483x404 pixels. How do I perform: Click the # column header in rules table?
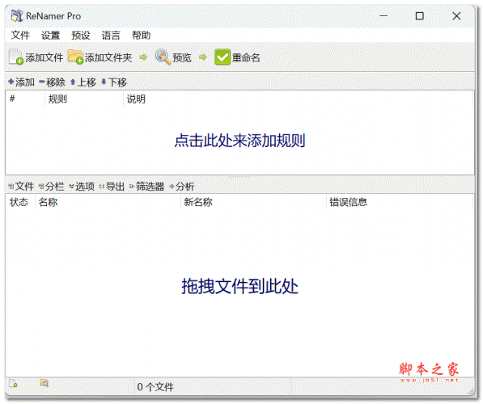[x=25, y=99]
